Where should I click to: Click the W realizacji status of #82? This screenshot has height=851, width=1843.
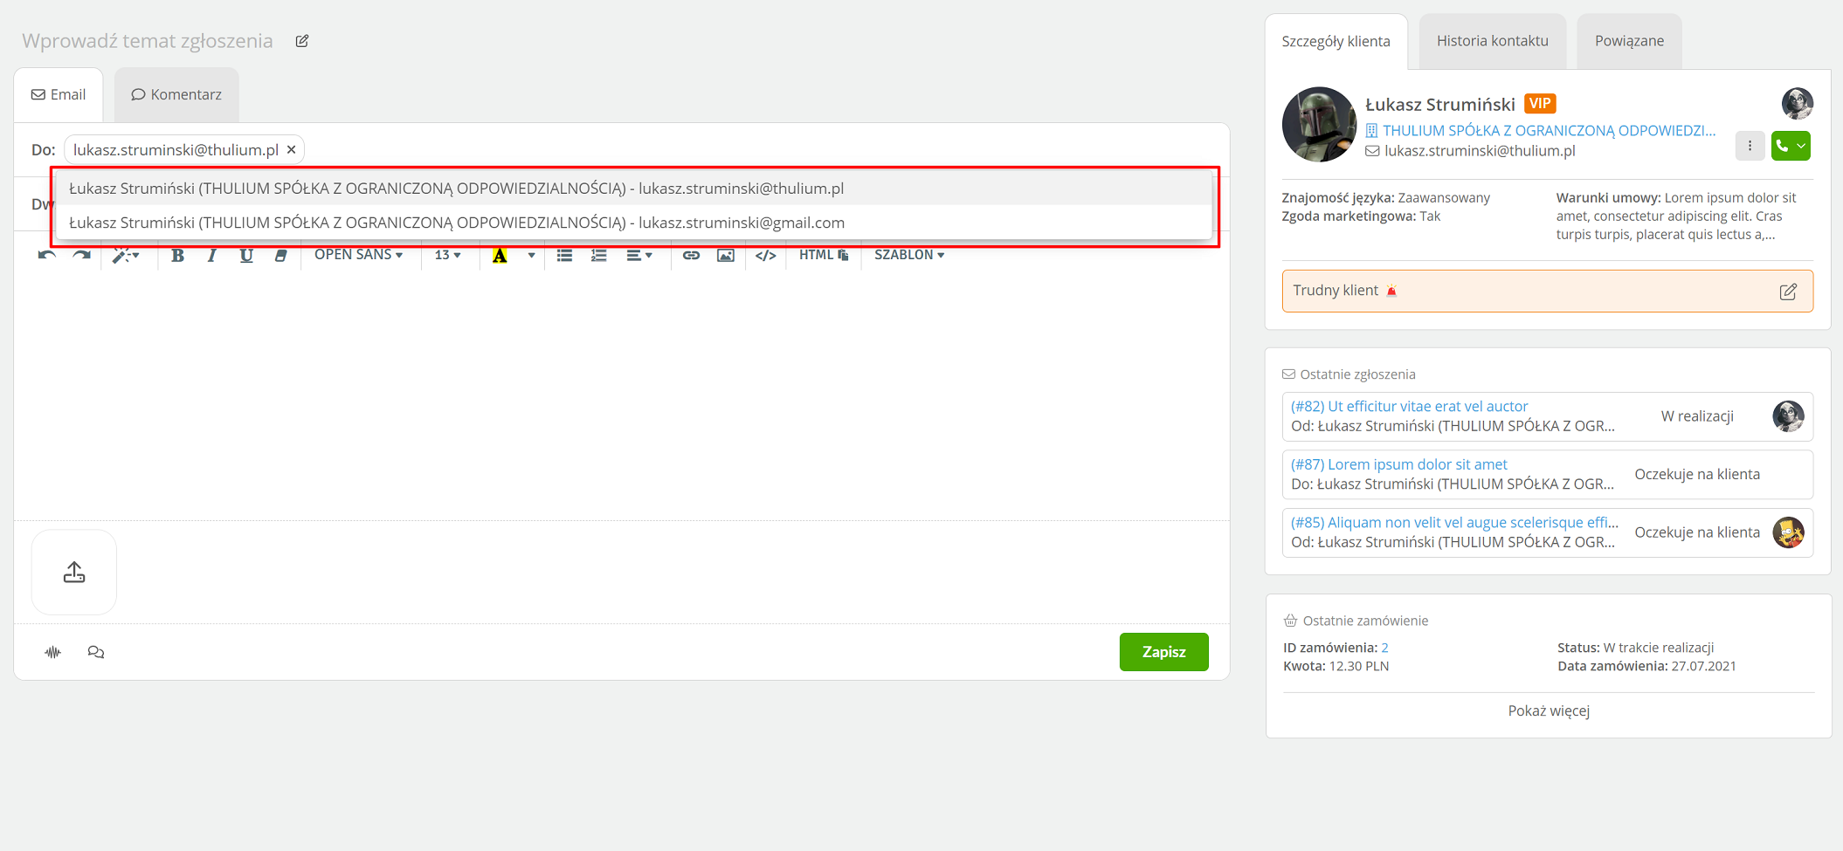click(1697, 416)
